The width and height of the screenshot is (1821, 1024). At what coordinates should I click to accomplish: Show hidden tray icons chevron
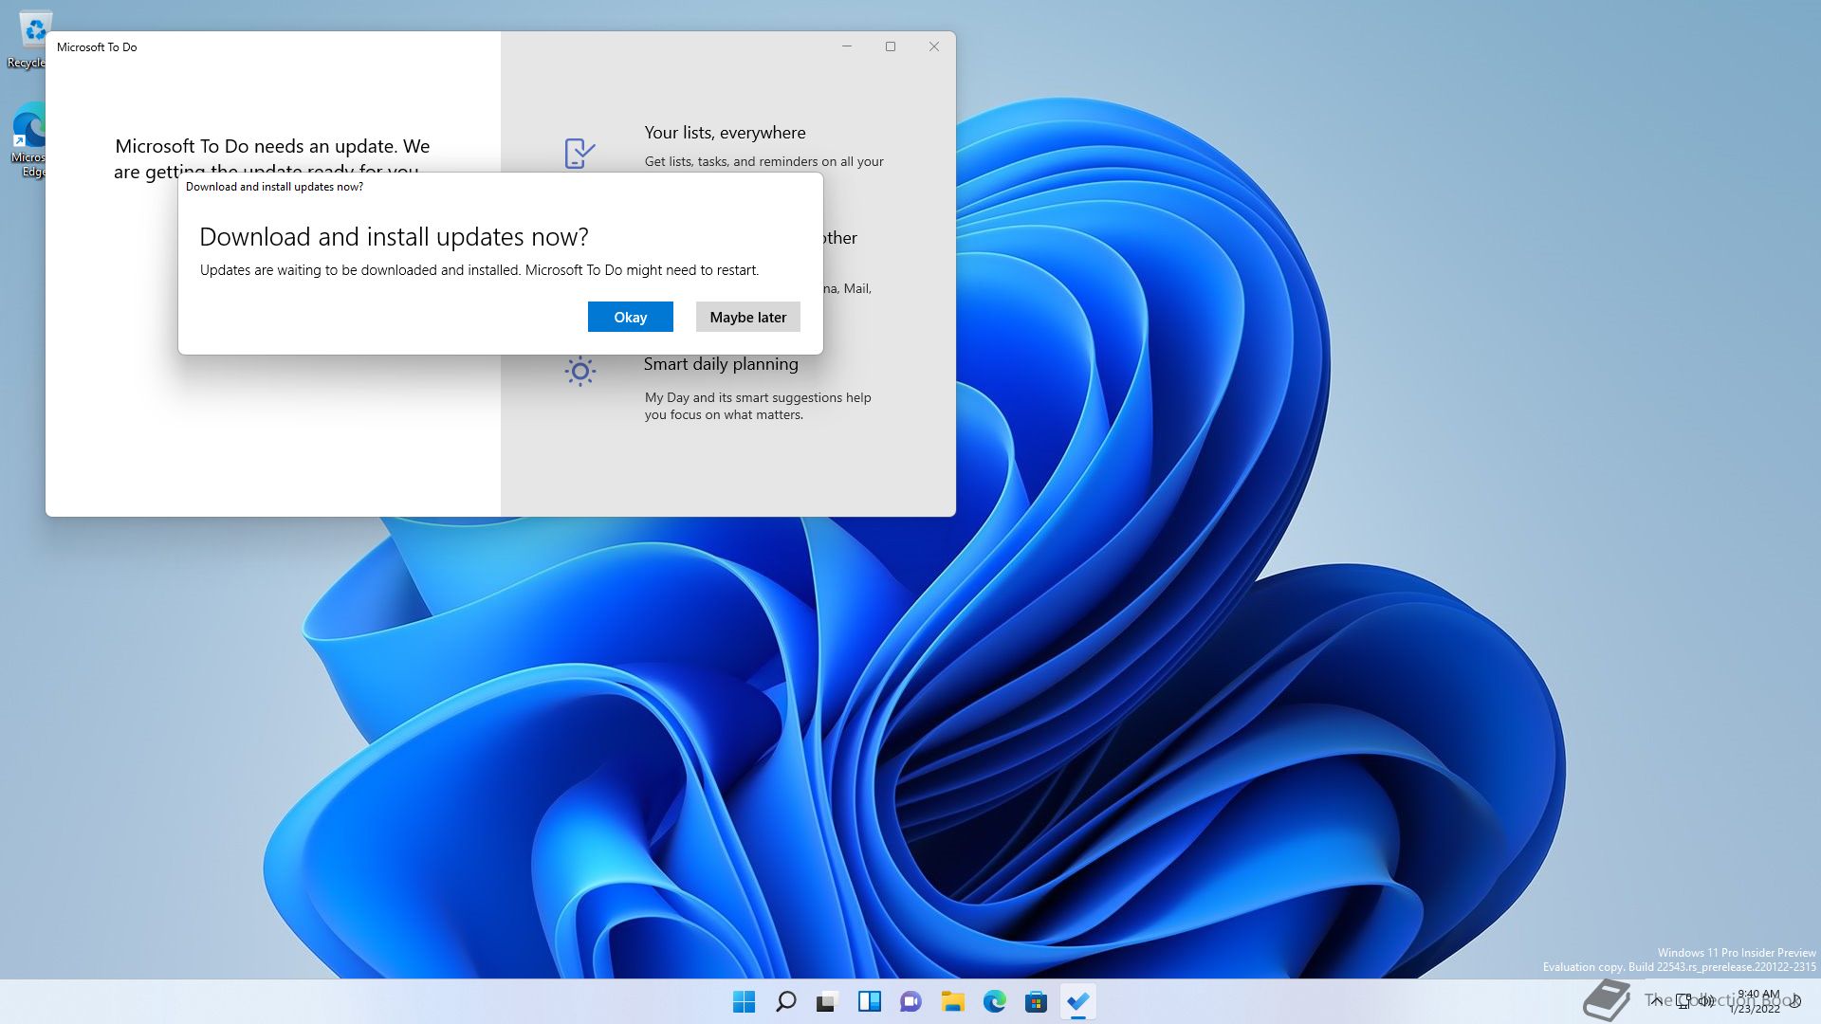pos(1656,1000)
